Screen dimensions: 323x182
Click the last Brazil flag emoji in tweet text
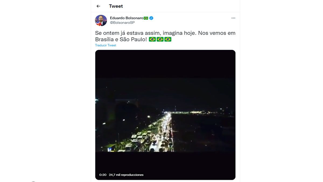tap(168, 39)
